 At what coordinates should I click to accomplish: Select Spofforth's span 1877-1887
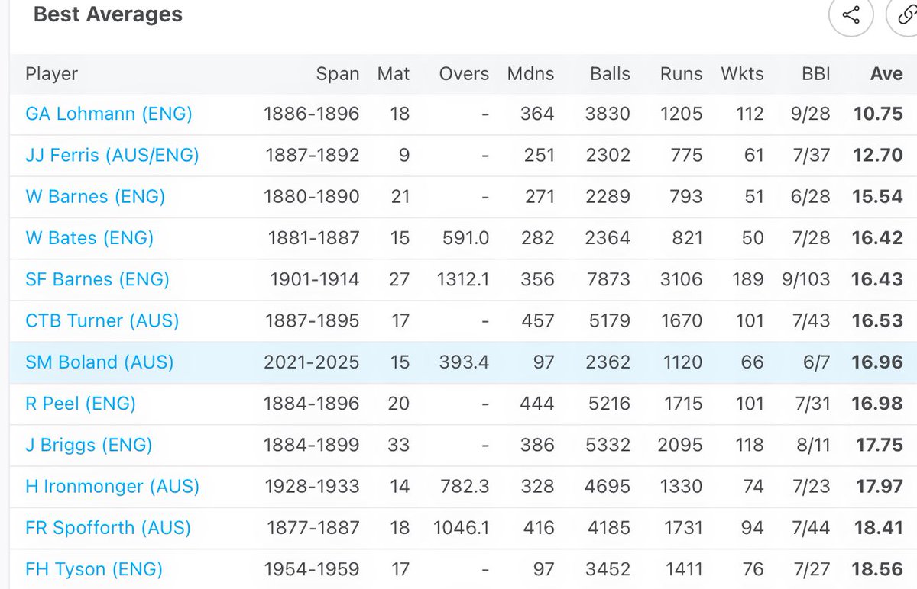point(313,527)
